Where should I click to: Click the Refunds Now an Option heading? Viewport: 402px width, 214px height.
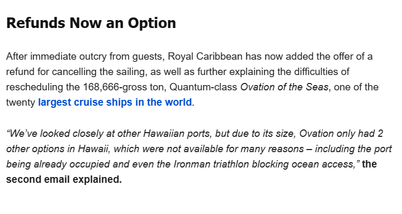91,23
